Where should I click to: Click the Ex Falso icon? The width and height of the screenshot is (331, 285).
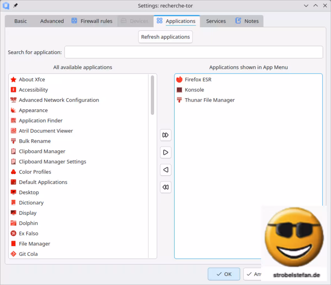pyautogui.click(x=14, y=233)
